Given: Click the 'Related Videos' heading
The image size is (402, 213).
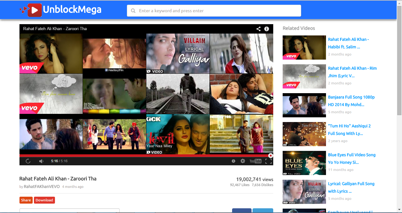Looking at the screenshot, I should [299, 28].
